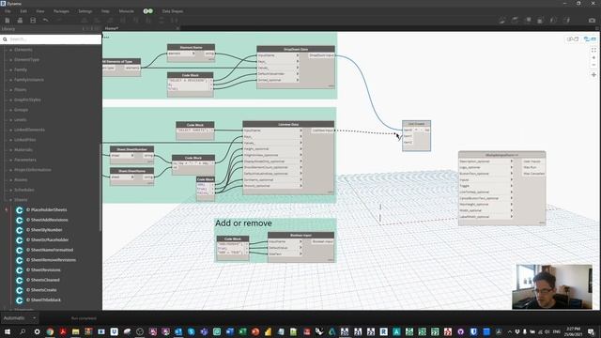
Task: Click the library search magnifier icon
Action: coord(5,39)
